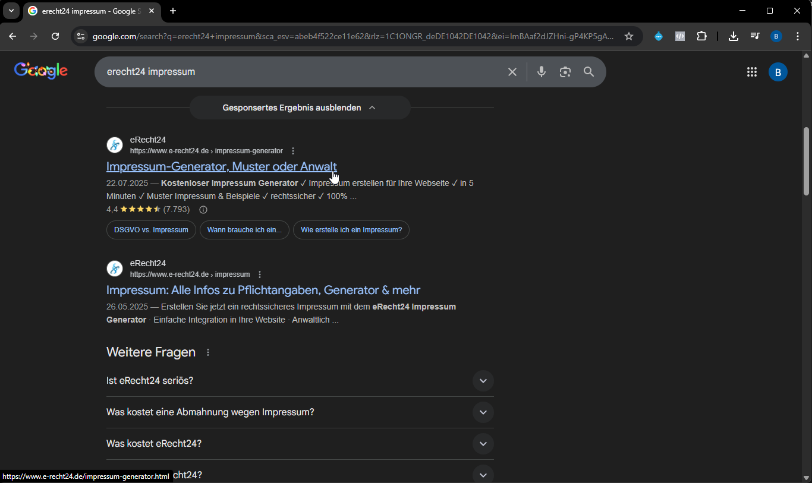Clear the search query with the X icon

click(x=512, y=72)
